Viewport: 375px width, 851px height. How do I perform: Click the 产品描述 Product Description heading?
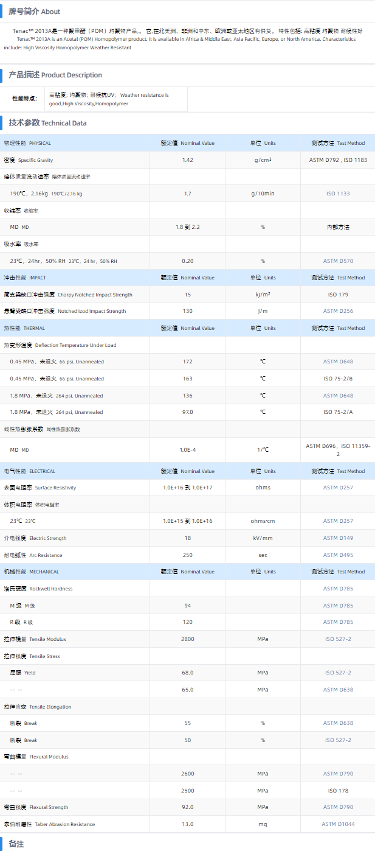tap(55, 75)
